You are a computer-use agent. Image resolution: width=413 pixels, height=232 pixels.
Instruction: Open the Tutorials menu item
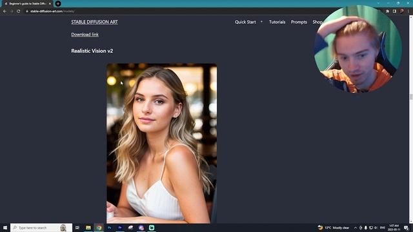click(x=277, y=22)
